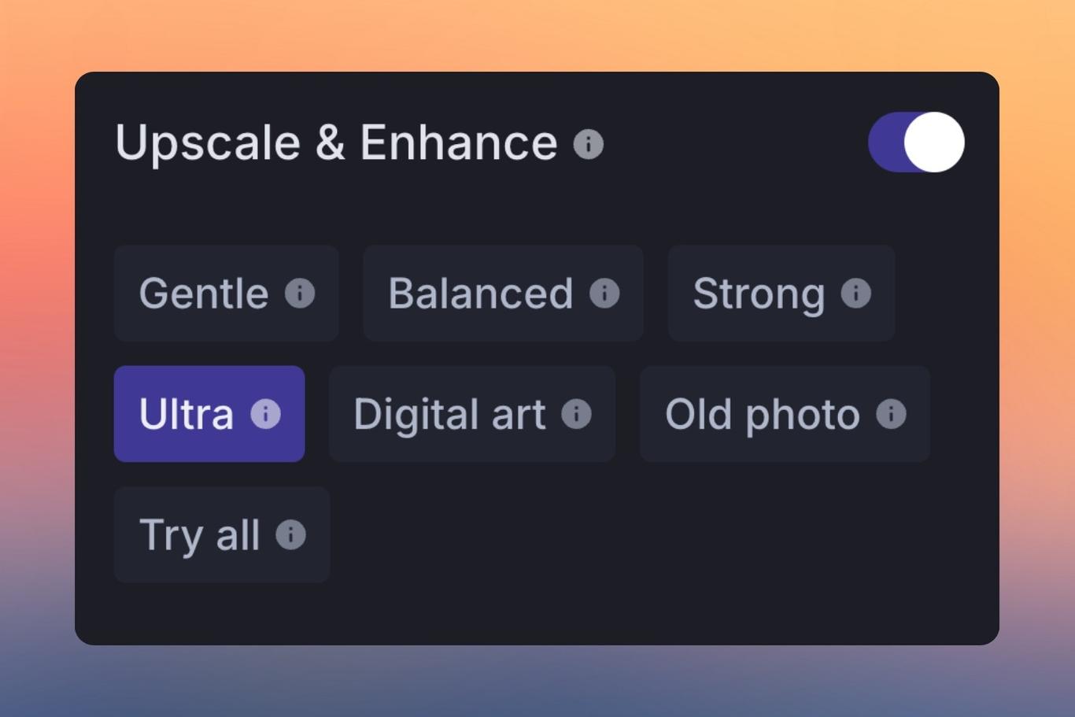Click the info icon beside Digital art
The width and height of the screenshot is (1075, 717).
[x=575, y=414]
